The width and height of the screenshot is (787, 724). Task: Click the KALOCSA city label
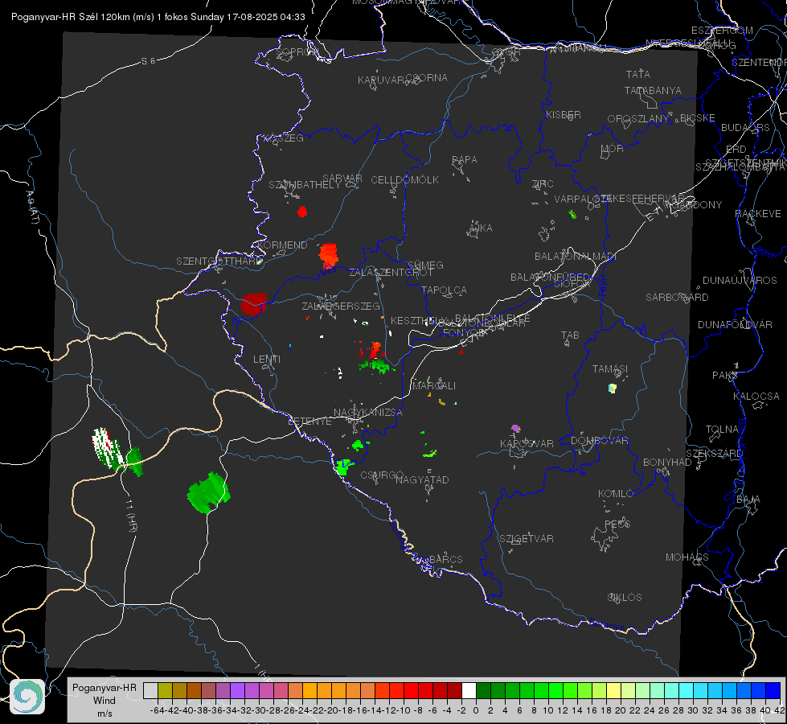[756, 397]
